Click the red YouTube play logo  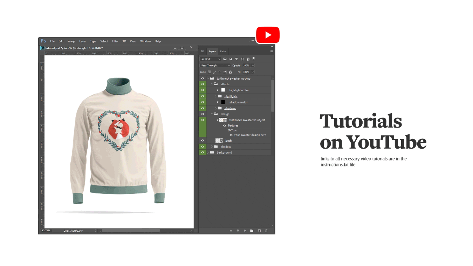268,35
